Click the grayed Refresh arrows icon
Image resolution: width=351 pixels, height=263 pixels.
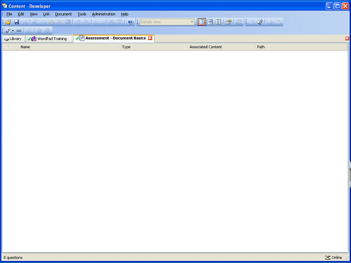(239, 22)
